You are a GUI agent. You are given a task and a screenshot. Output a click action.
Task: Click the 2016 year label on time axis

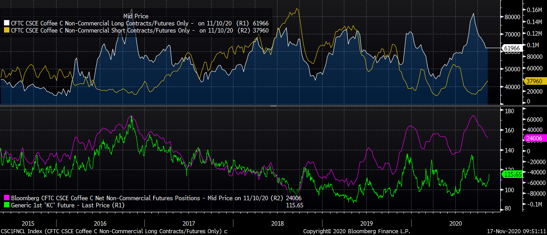pos(100,223)
